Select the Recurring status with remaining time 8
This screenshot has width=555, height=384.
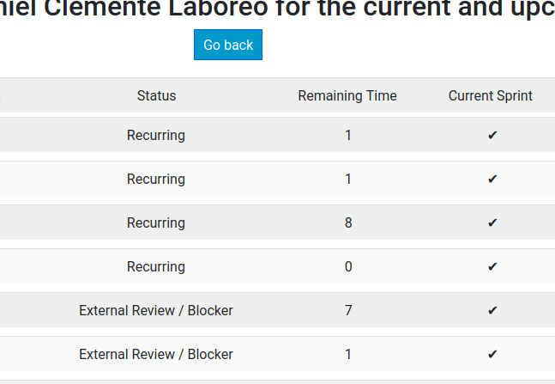click(x=156, y=223)
